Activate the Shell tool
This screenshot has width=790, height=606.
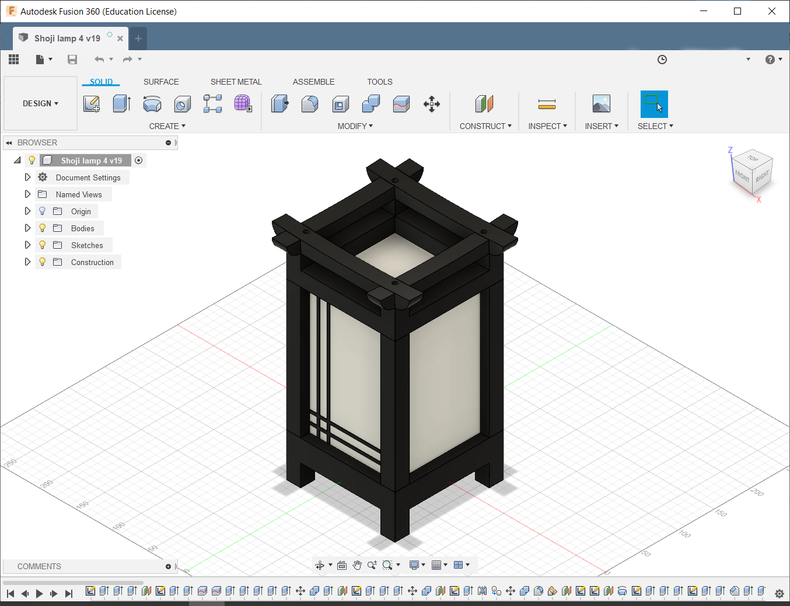(x=341, y=104)
